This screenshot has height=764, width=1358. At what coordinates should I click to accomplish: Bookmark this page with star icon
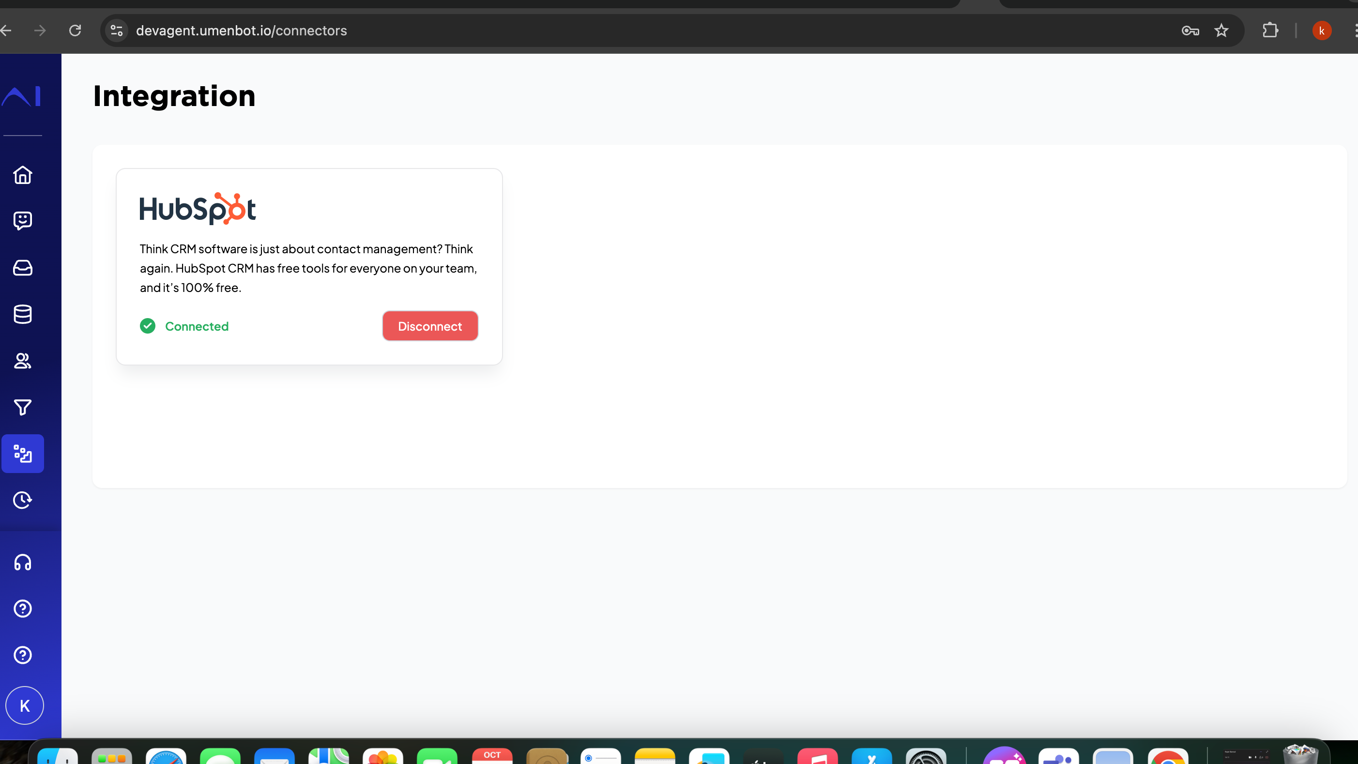(x=1221, y=31)
